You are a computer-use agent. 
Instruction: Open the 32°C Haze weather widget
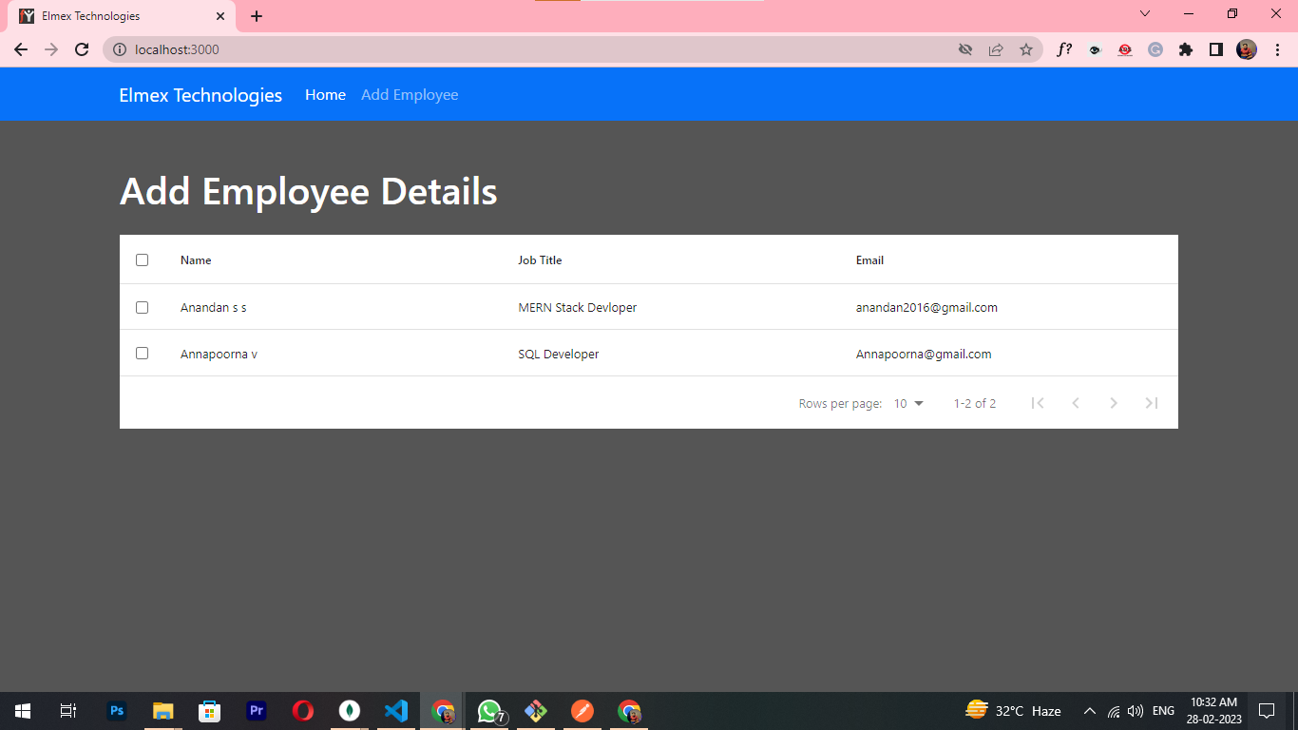pyautogui.click(x=1013, y=711)
